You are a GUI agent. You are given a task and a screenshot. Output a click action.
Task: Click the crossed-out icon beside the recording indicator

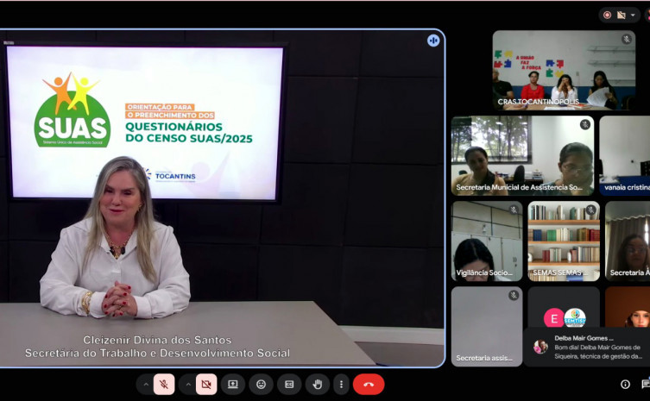pyautogui.click(x=622, y=15)
